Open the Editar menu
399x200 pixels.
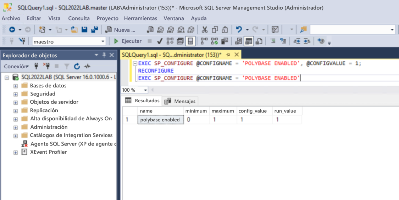coord(34,18)
